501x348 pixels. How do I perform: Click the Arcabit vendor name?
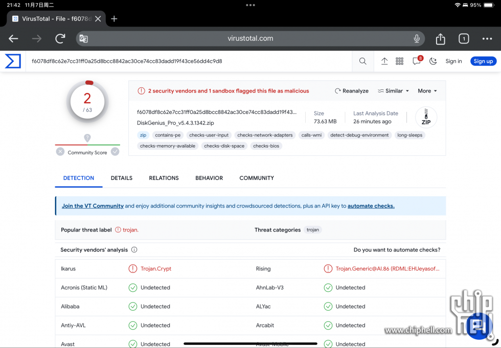point(265,326)
